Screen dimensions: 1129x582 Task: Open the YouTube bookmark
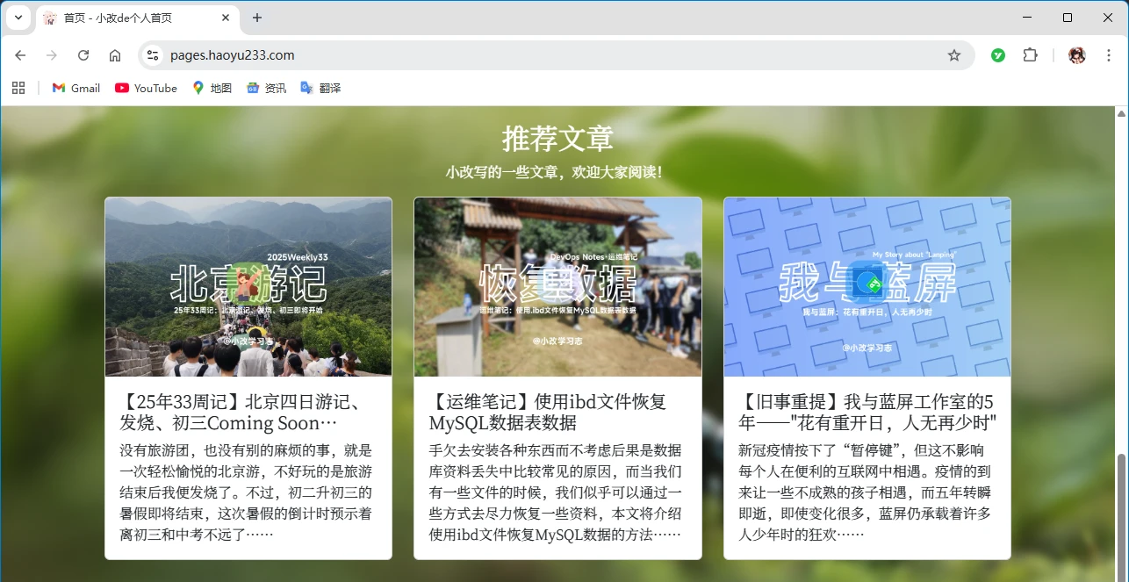(x=146, y=88)
